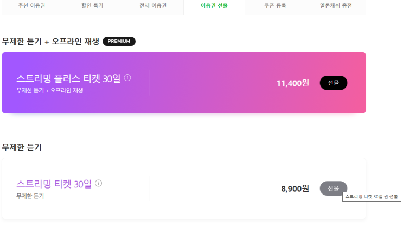The image size is (403, 228).
Task: Click the 11,400원 price text
Action: [292, 83]
